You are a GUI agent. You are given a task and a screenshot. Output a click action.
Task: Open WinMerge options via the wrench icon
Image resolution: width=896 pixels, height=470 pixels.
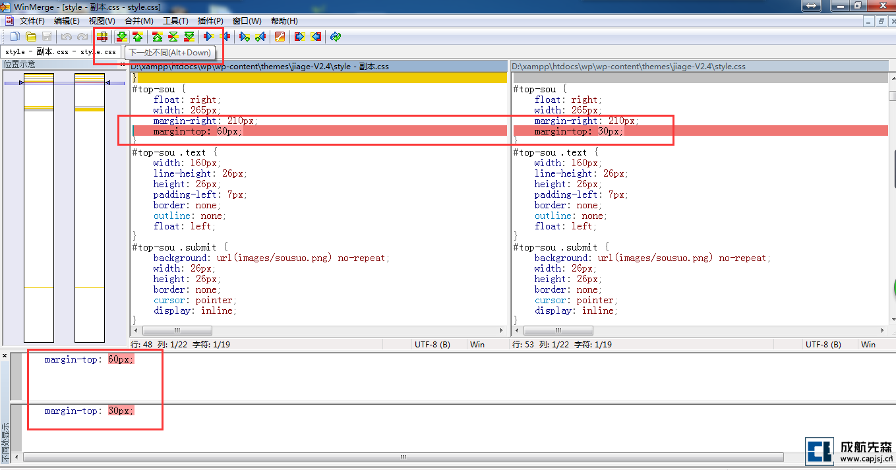280,37
